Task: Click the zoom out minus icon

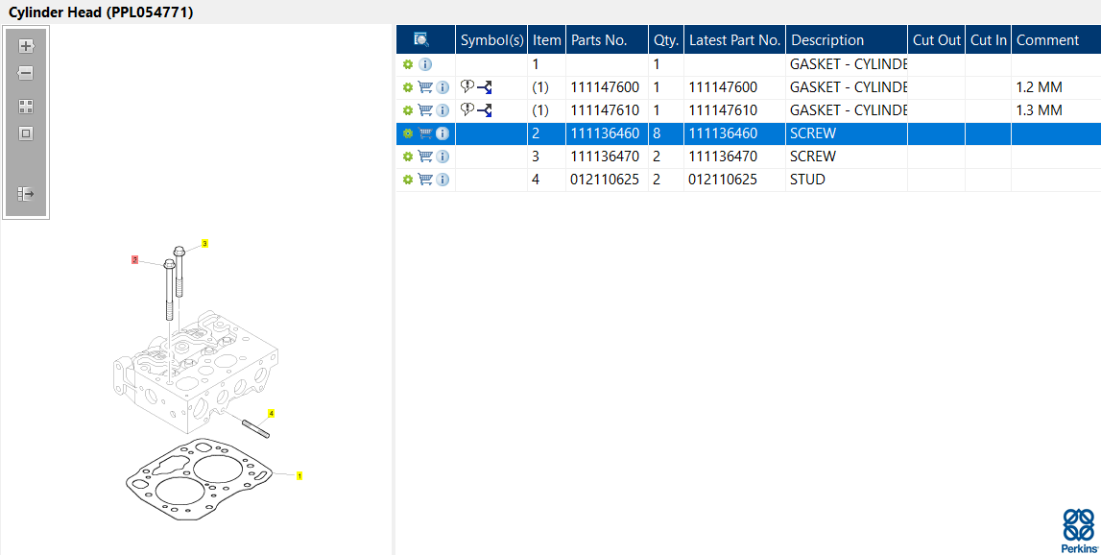Action: (26, 73)
